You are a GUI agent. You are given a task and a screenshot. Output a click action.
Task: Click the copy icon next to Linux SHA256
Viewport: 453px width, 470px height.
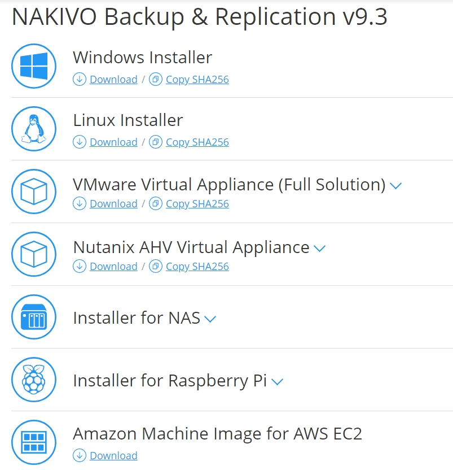(156, 142)
